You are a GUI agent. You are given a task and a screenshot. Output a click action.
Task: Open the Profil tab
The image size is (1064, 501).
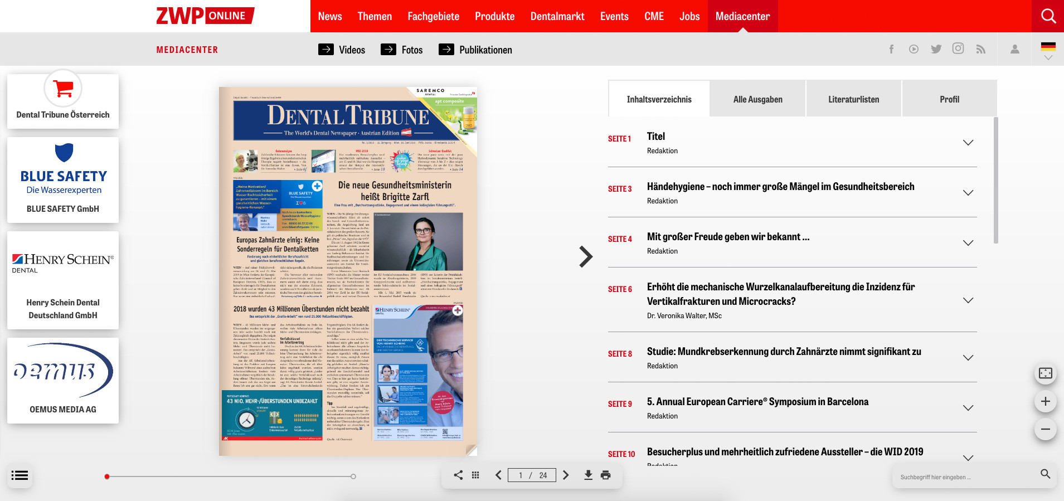(x=949, y=99)
